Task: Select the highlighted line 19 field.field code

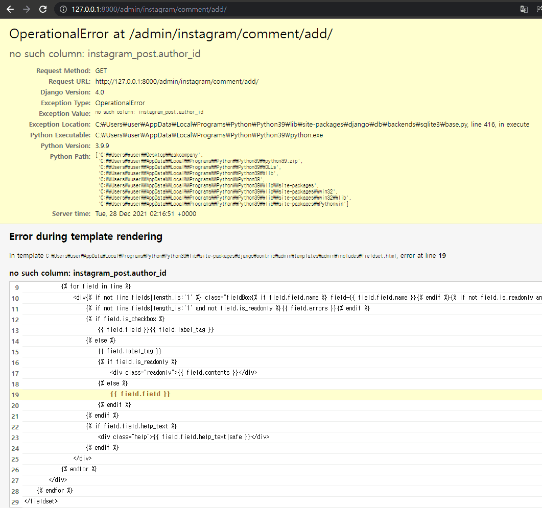Action: tap(140, 394)
